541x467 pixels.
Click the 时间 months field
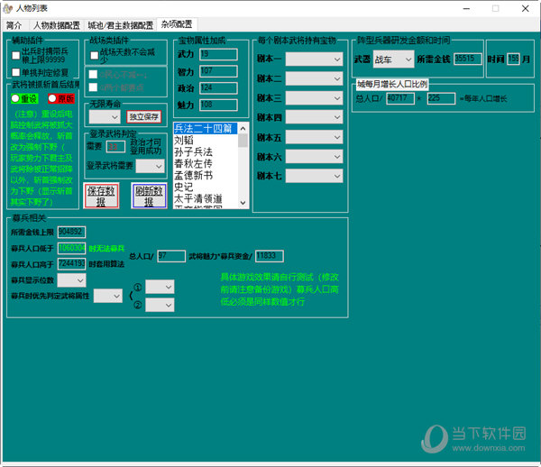[513, 59]
